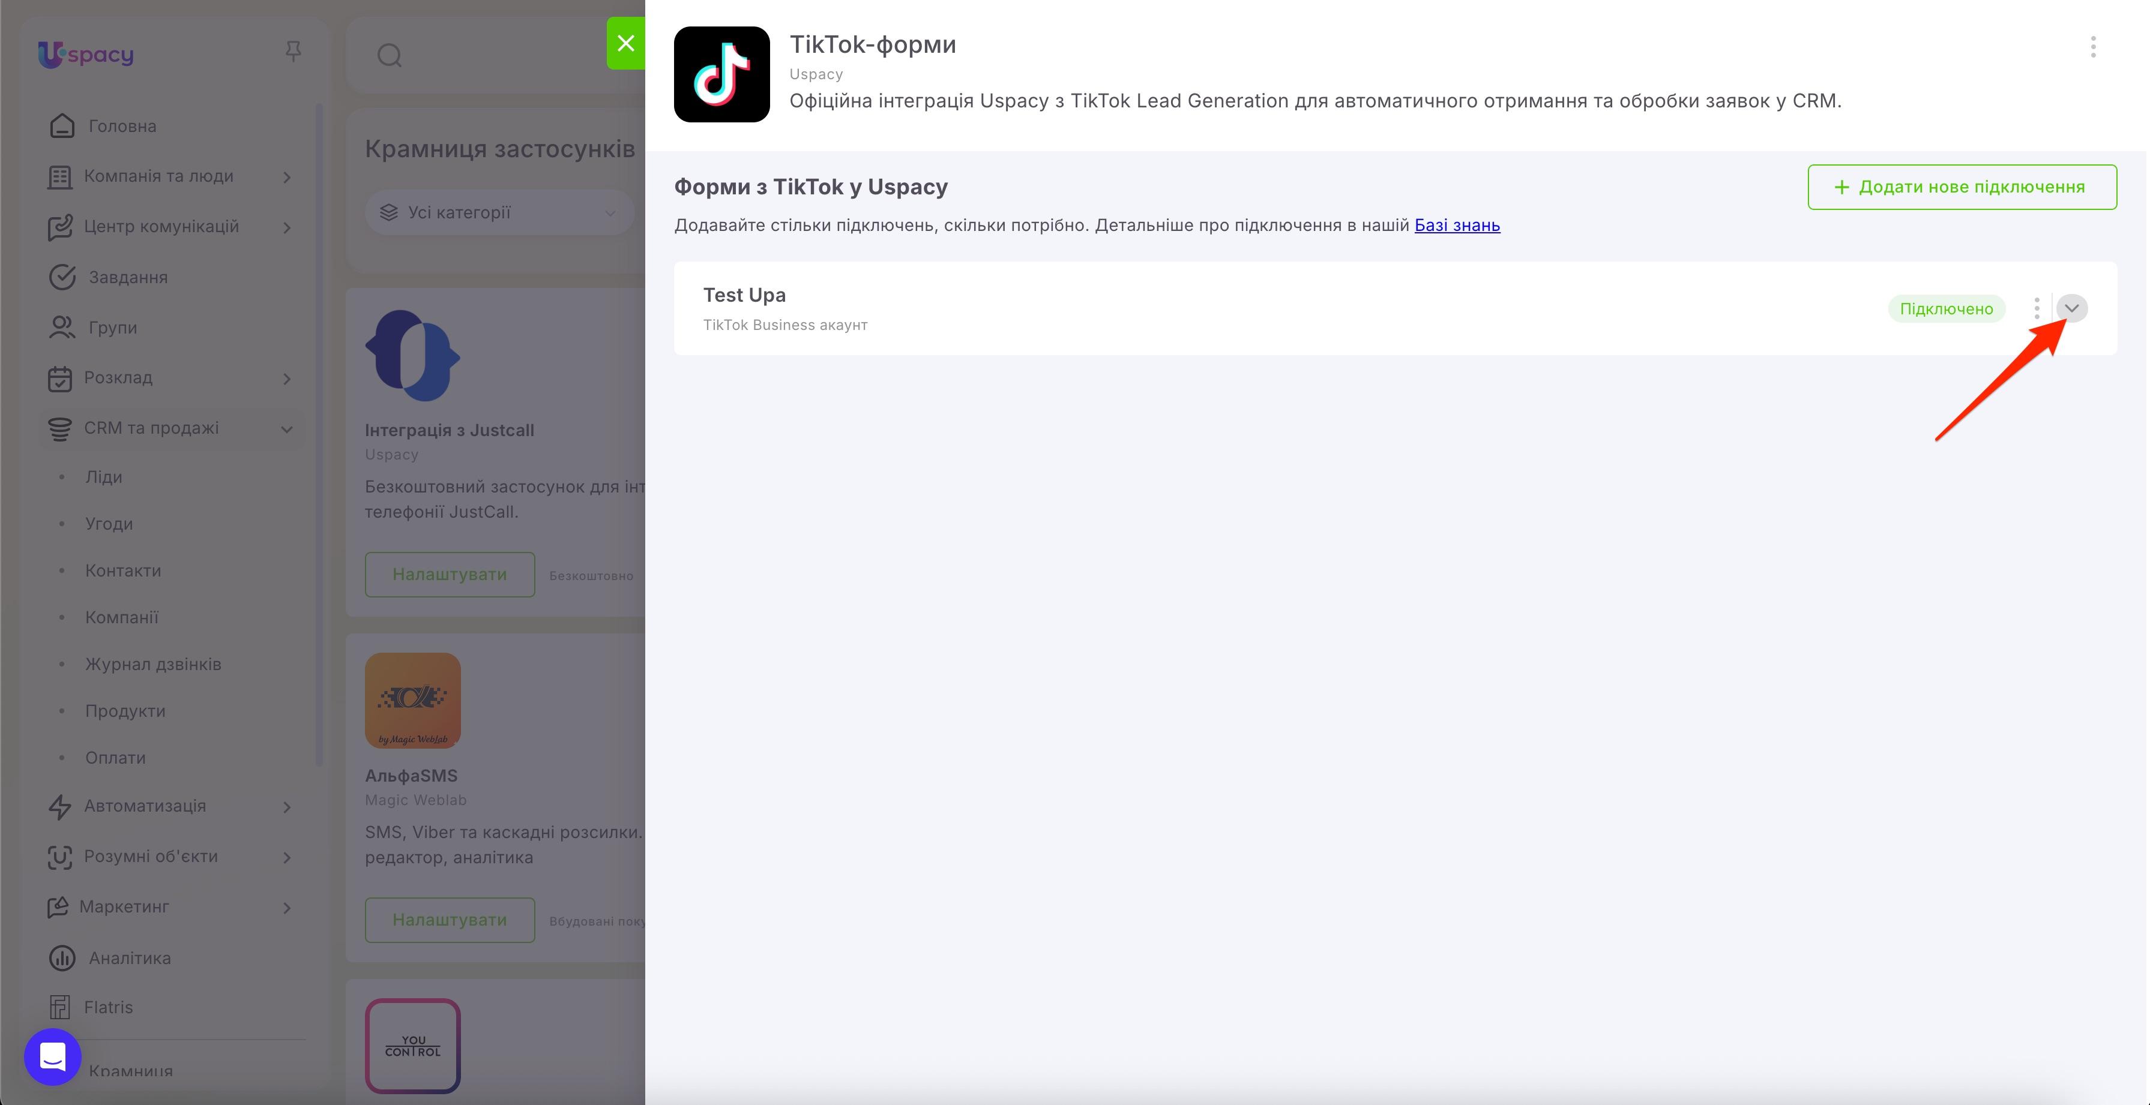Open Продукти submenu item
Viewport: 2150px width, 1105px height.
(125, 710)
